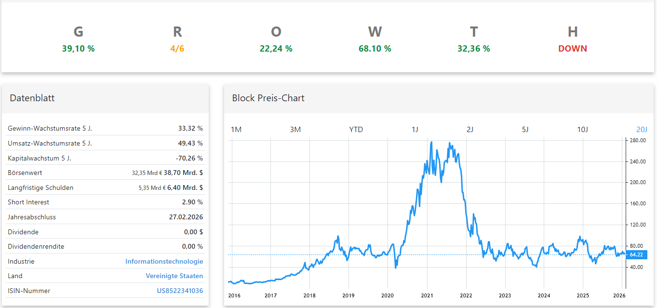Click the G score 39,10 %

click(x=78, y=49)
